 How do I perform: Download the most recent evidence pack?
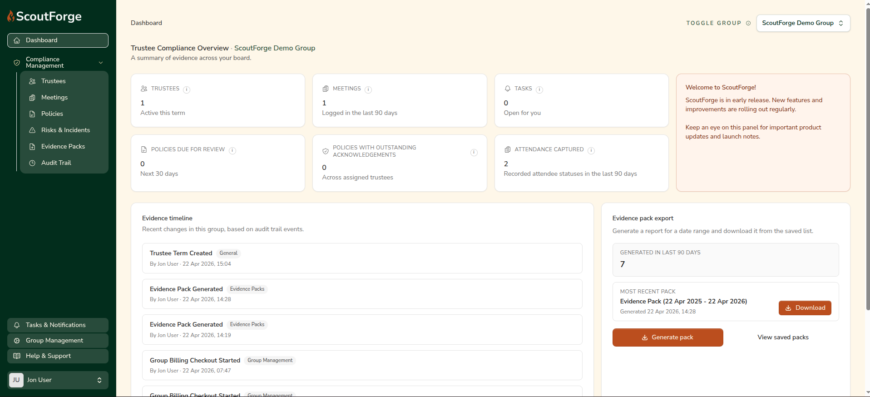(x=805, y=308)
